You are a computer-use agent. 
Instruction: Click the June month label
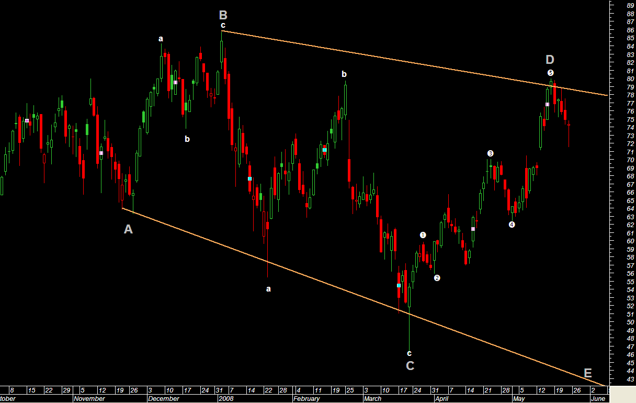pos(598,399)
